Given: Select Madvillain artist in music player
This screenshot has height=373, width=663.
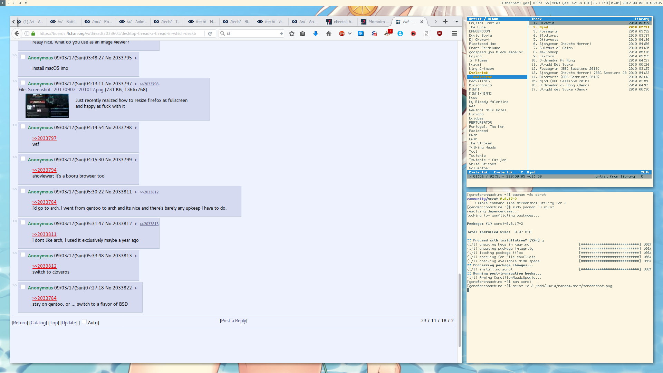Looking at the screenshot, I should 479,81.
